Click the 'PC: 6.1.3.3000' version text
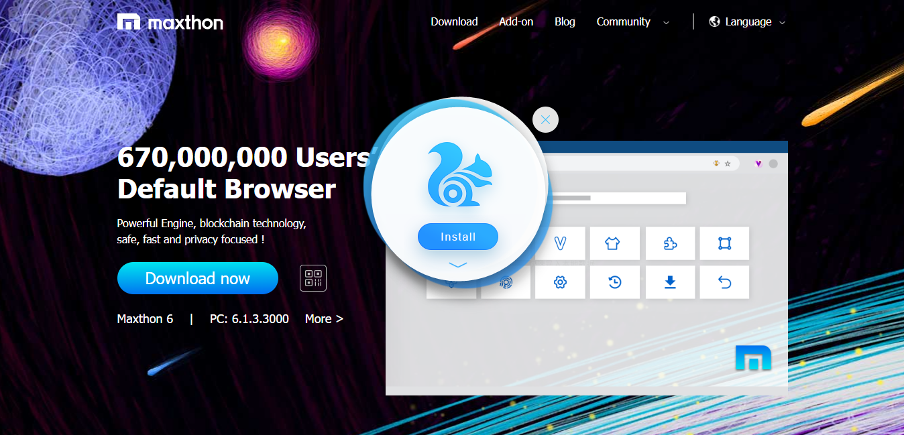Screen dimensions: 904x435 [x=249, y=319]
